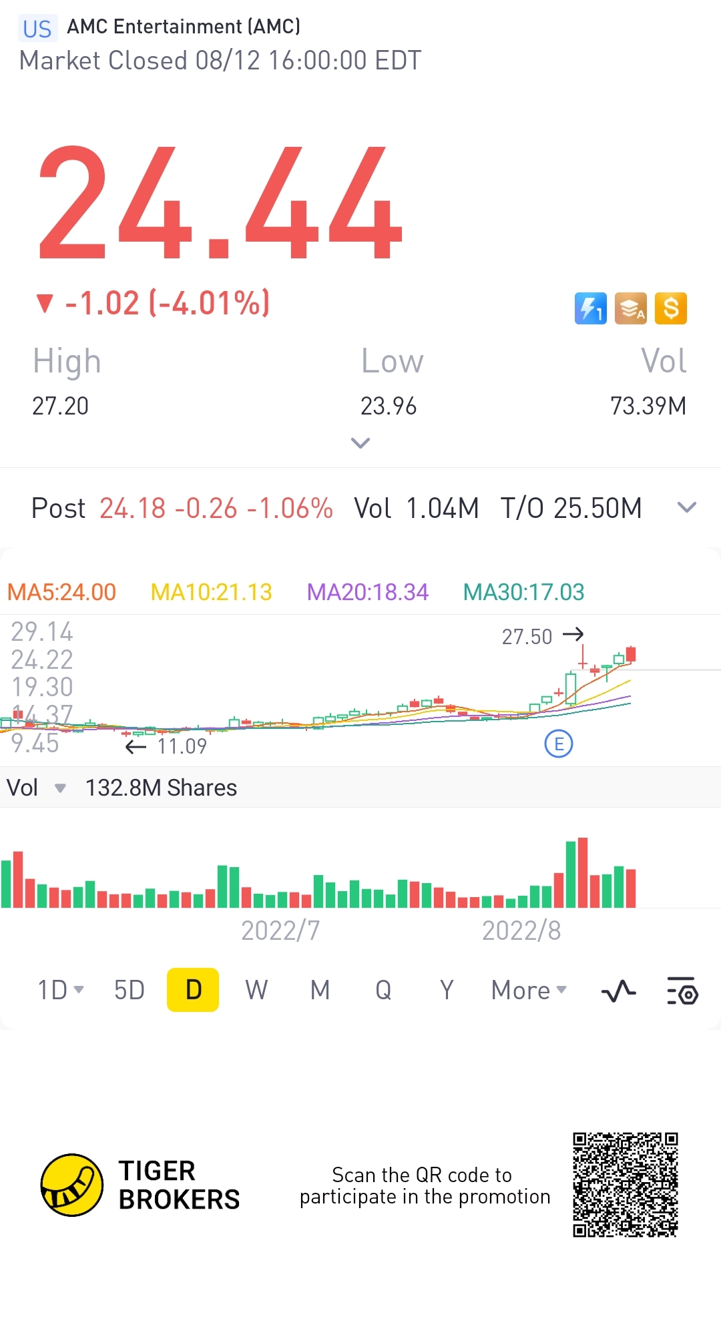Tap the Vol value 73.39M
This screenshot has height=1341, width=721.
(x=648, y=406)
